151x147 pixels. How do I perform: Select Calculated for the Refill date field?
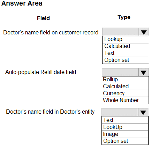coord(125,87)
